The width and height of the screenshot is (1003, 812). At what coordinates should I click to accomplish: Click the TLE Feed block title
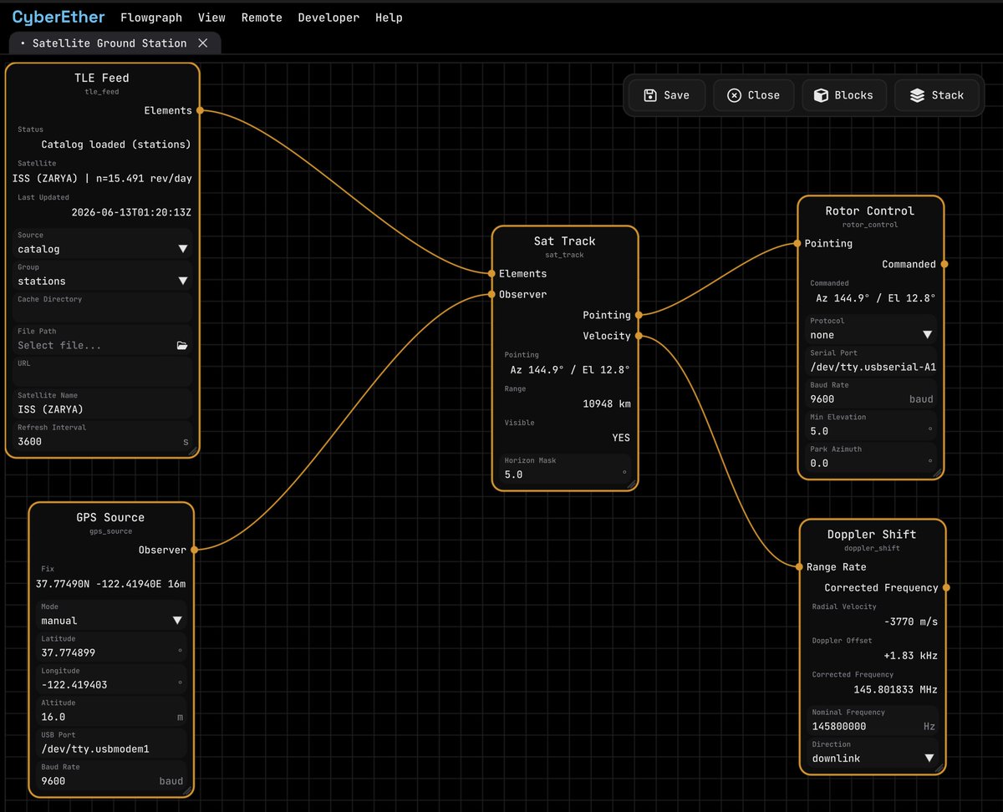[x=102, y=78]
